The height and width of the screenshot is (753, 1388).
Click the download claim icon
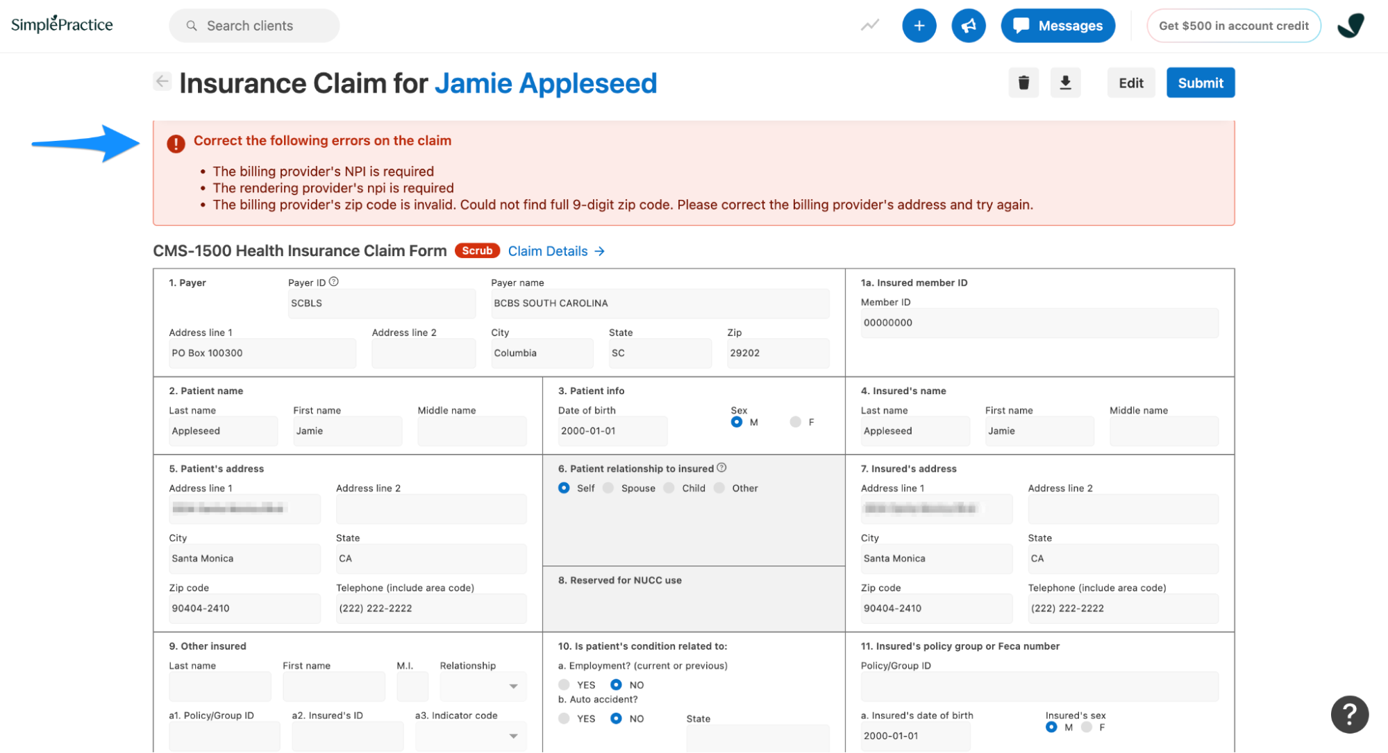[1065, 82]
